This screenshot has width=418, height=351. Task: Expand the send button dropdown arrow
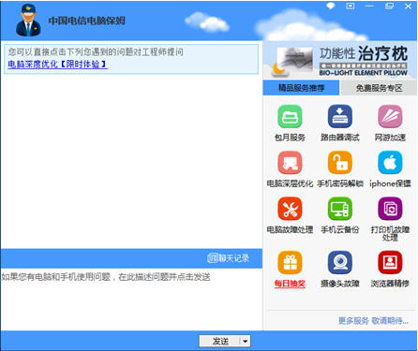pyautogui.click(x=246, y=342)
